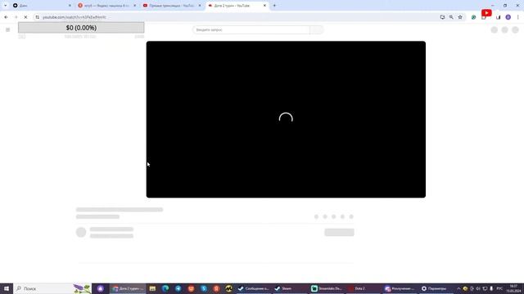Open Brave browser from the taskbar
The image size is (524, 294).
[191, 288]
